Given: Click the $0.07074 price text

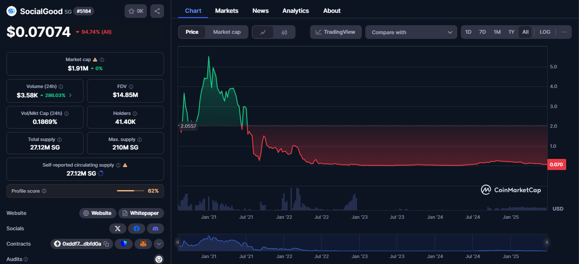Looking at the screenshot, I should coord(39,32).
